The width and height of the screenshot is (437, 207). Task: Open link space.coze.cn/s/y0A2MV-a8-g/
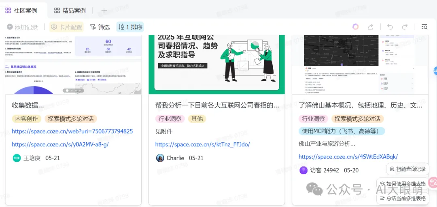(x=60, y=144)
